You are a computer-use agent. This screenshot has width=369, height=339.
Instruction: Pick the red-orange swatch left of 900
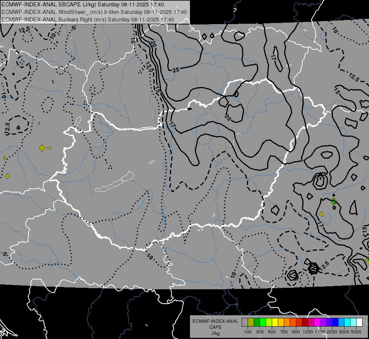tap(293, 322)
